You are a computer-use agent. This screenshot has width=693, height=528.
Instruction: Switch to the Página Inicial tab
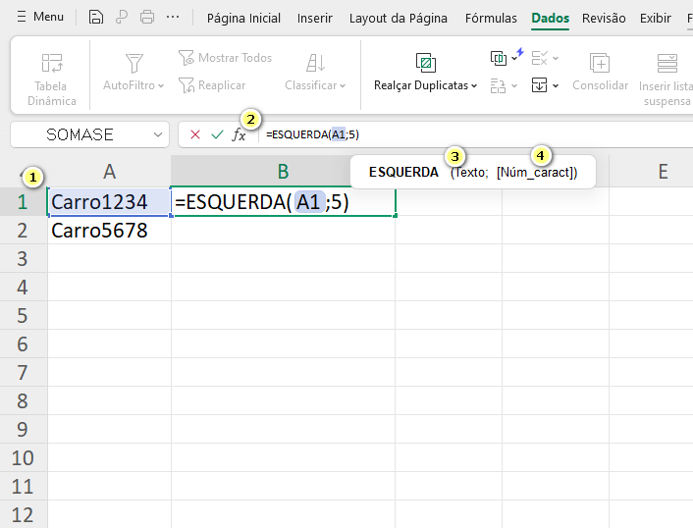click(243, 18)
